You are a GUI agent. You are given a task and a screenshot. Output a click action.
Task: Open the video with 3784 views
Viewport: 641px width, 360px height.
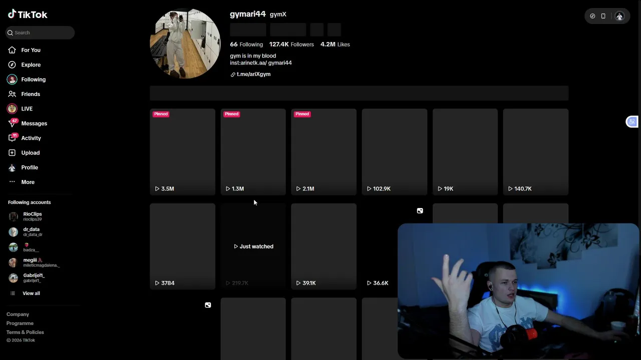point(182,246)
